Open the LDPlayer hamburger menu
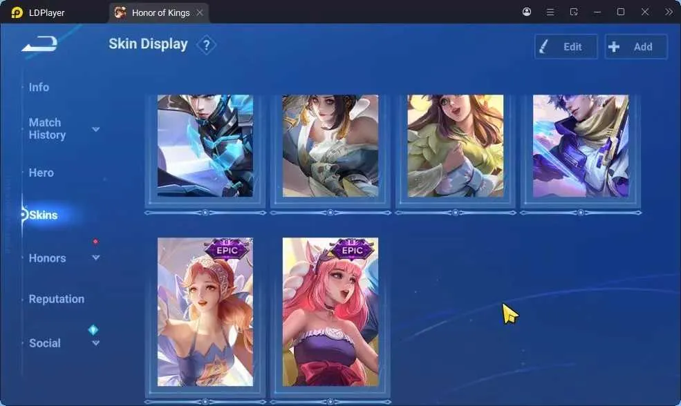681x406 pixels. click(x=550, y=12)
